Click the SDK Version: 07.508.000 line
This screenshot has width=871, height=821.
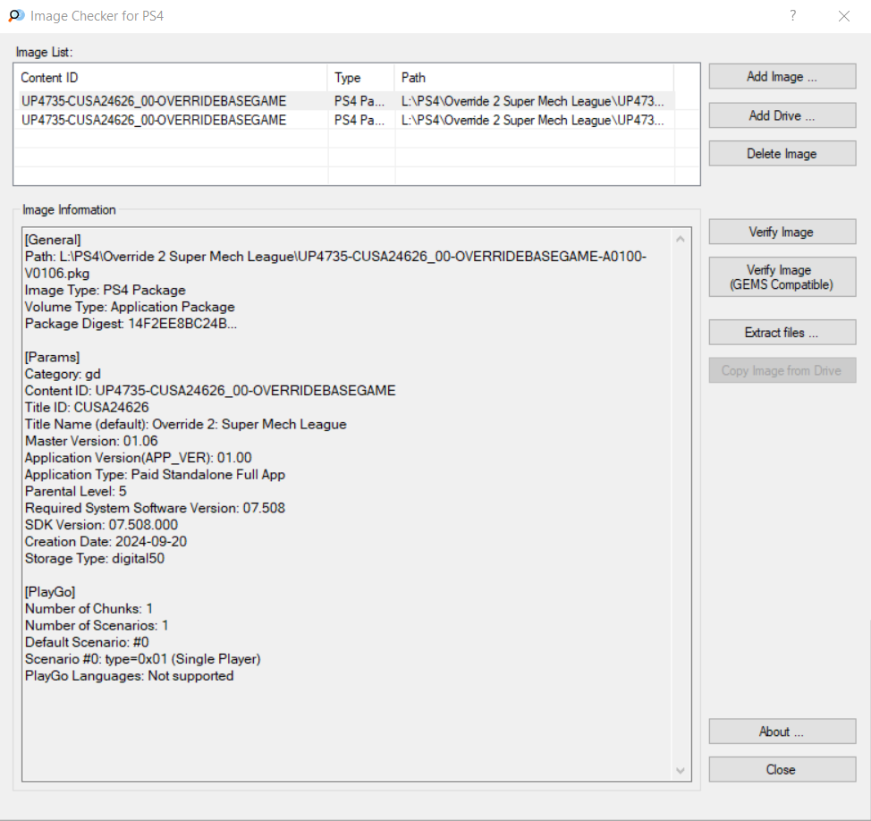coord(101,524)
